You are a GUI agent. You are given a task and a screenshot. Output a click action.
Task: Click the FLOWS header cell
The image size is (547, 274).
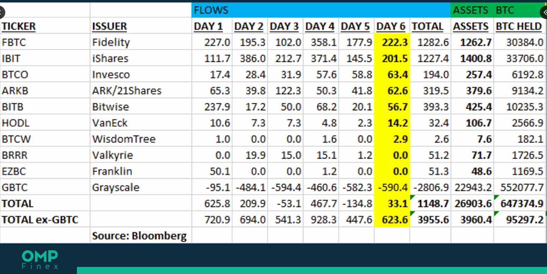[x=321, y=10]
